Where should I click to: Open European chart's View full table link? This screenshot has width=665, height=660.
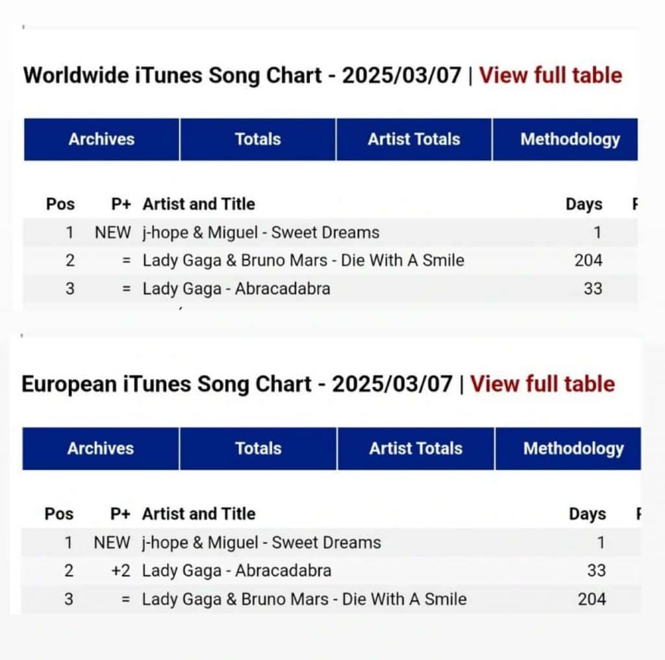point(542,384)
